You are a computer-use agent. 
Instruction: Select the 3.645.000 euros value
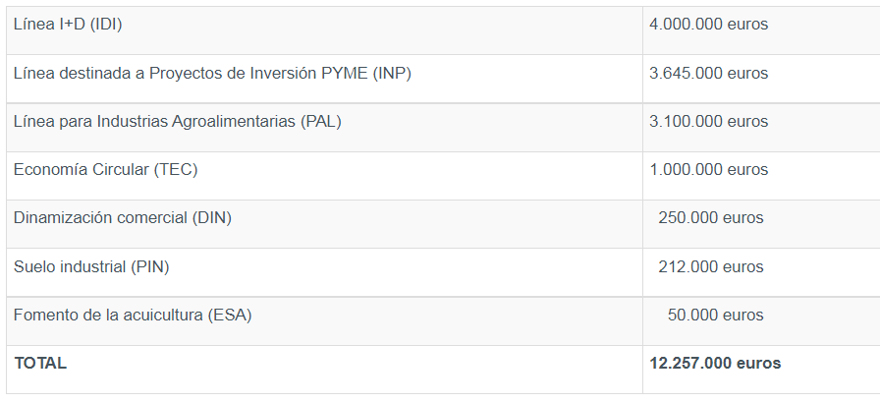tap(708, 74)
